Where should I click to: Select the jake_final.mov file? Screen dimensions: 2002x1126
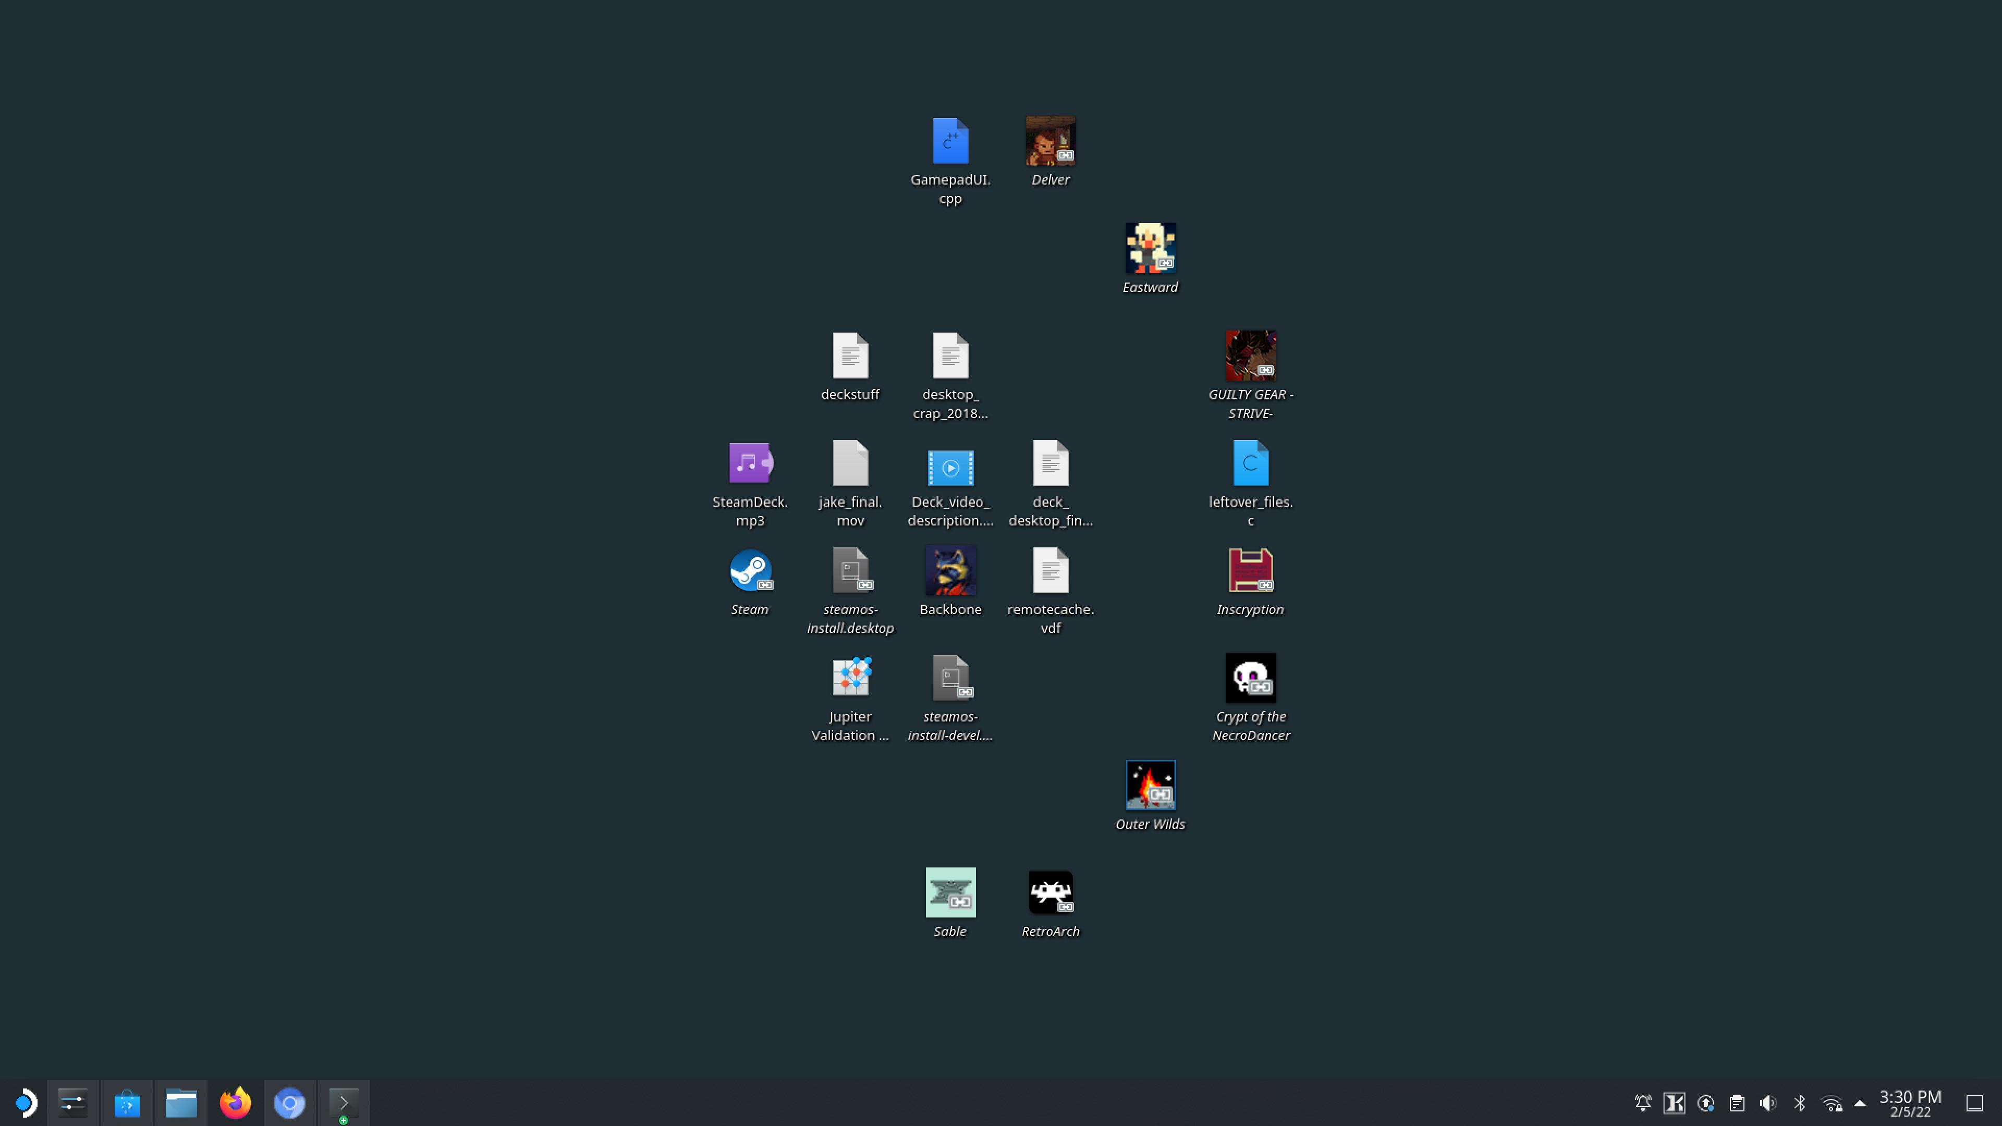[x=850, y=462]
